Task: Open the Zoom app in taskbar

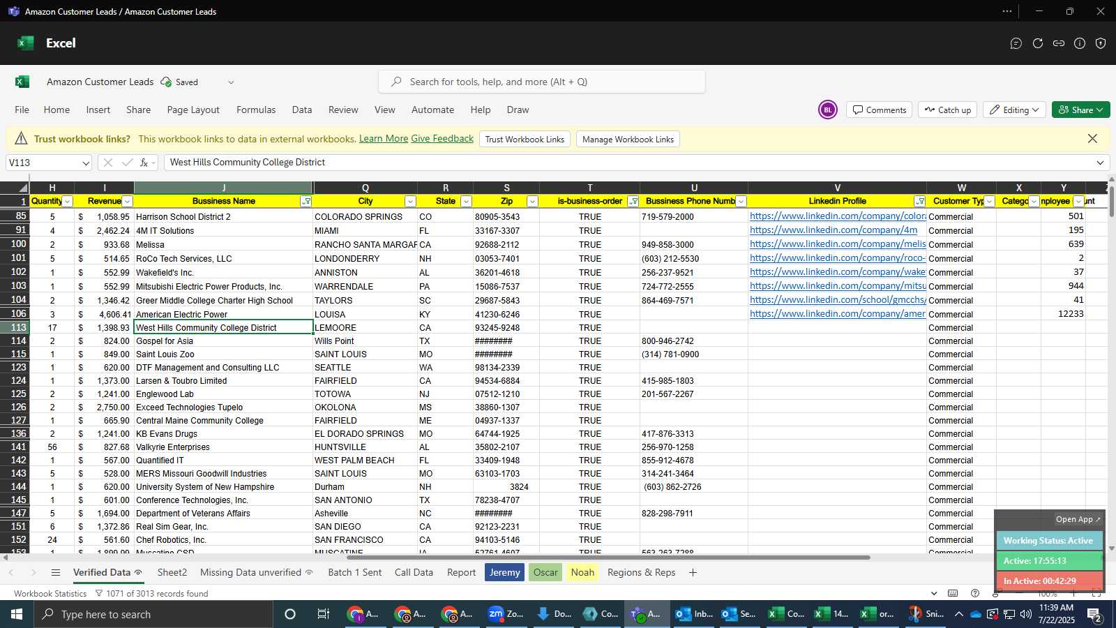Action: point(506,614)
